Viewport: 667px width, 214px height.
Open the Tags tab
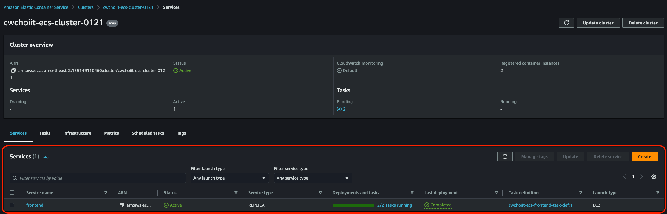pos(181,133)
